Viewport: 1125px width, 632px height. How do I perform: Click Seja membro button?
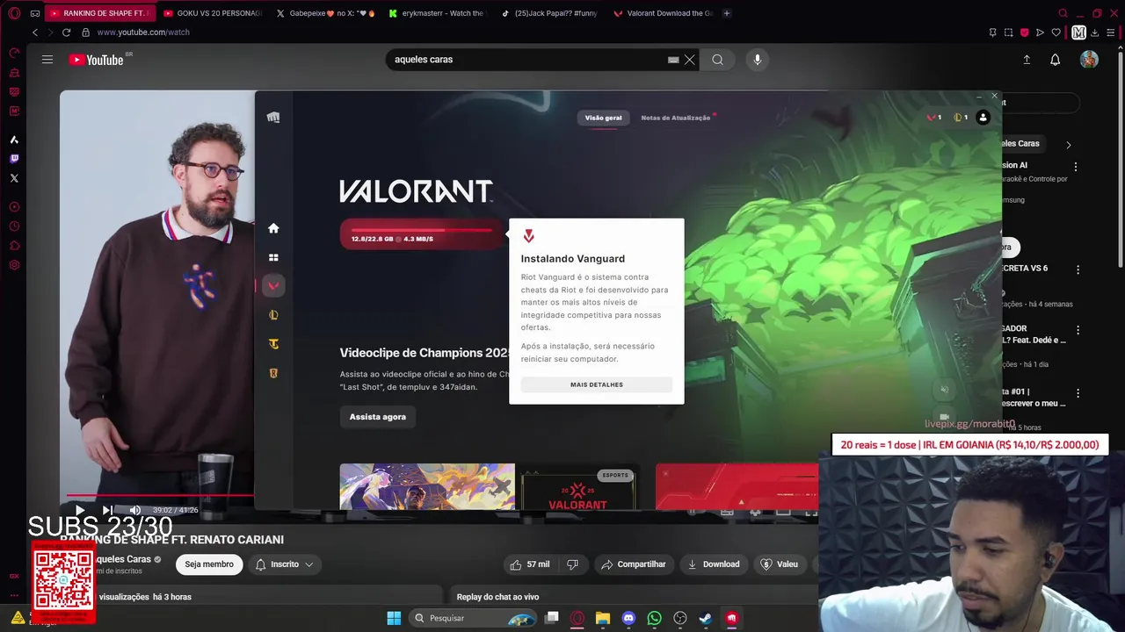coord(209,564)
